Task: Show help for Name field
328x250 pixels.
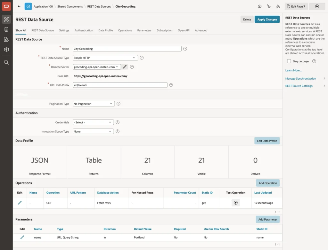Action: (x=185, y=49)
